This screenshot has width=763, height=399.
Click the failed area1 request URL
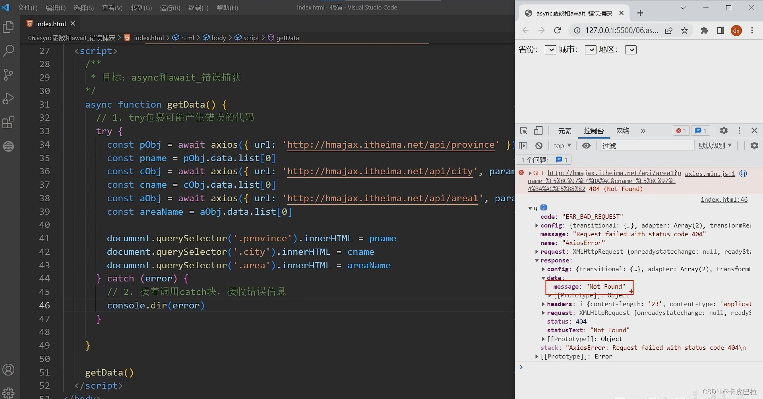(604, 181)
